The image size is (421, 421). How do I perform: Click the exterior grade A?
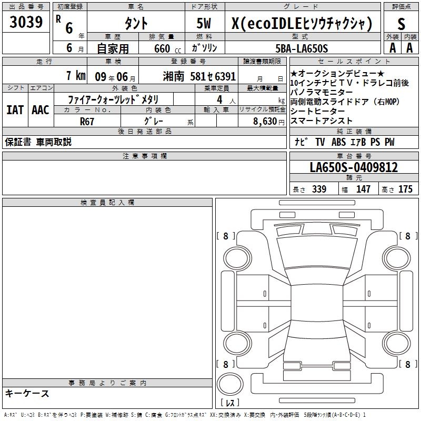coord(393,48)
